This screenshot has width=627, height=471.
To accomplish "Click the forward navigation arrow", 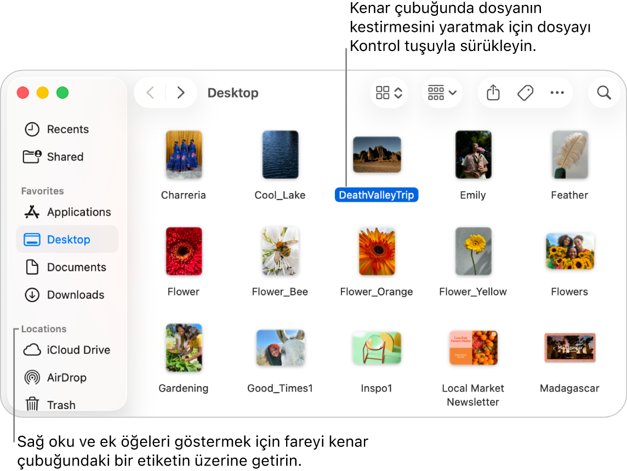I will pyautogui.click(x=181, y=93).
